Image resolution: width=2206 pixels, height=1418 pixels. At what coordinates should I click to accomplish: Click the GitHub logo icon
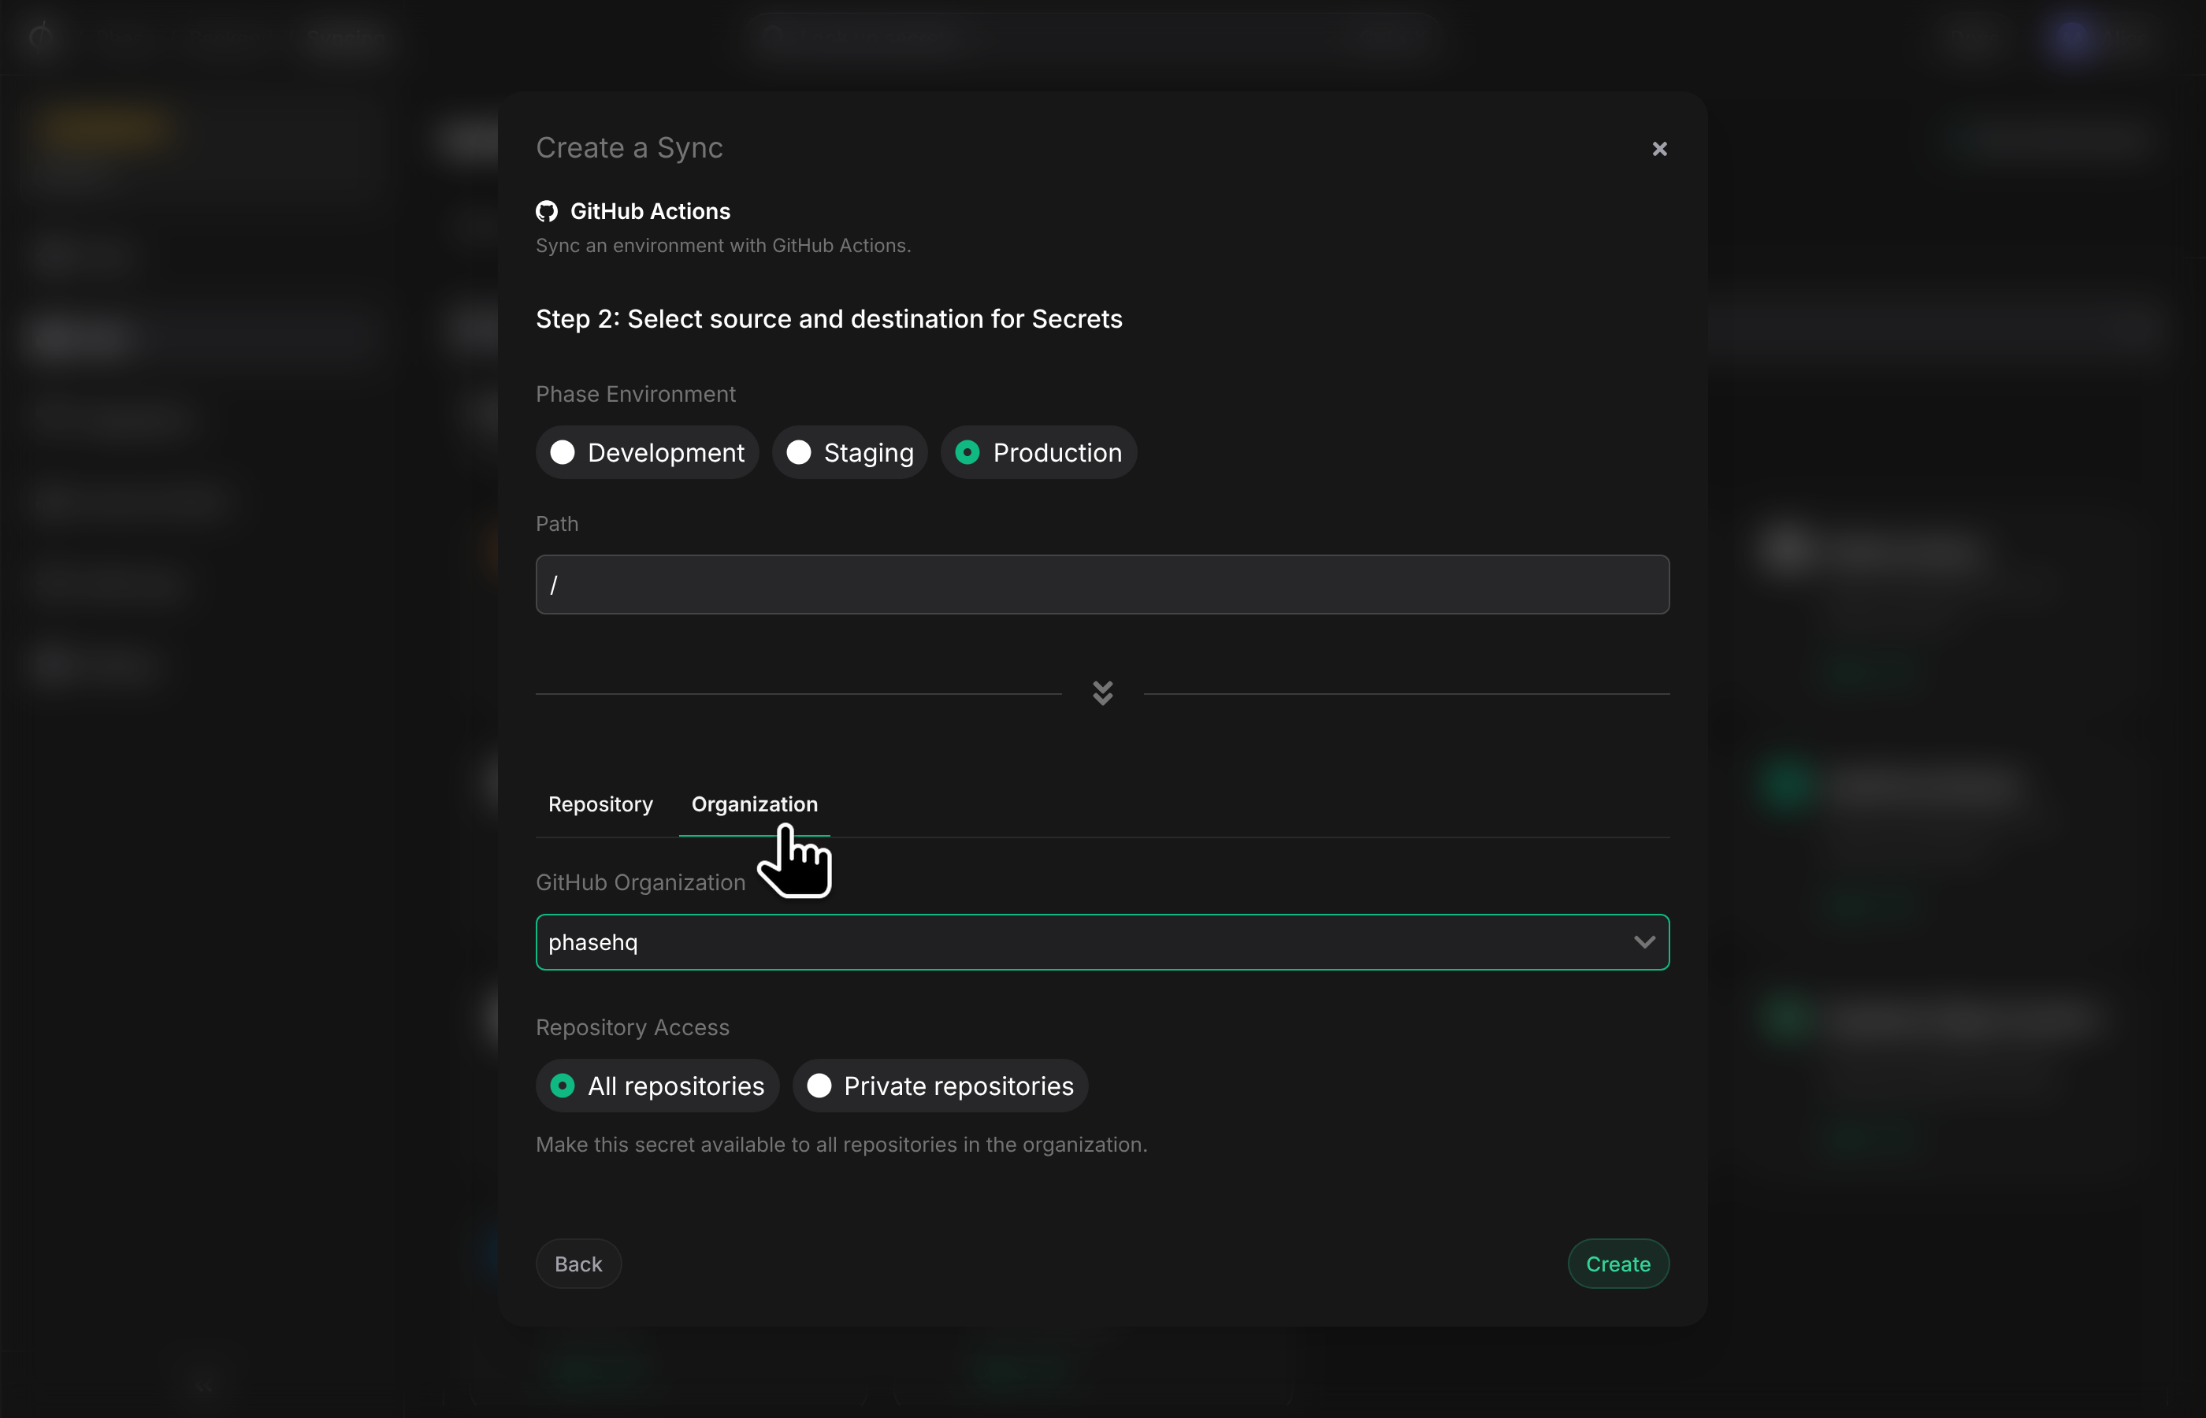click(x=547, y=211)
